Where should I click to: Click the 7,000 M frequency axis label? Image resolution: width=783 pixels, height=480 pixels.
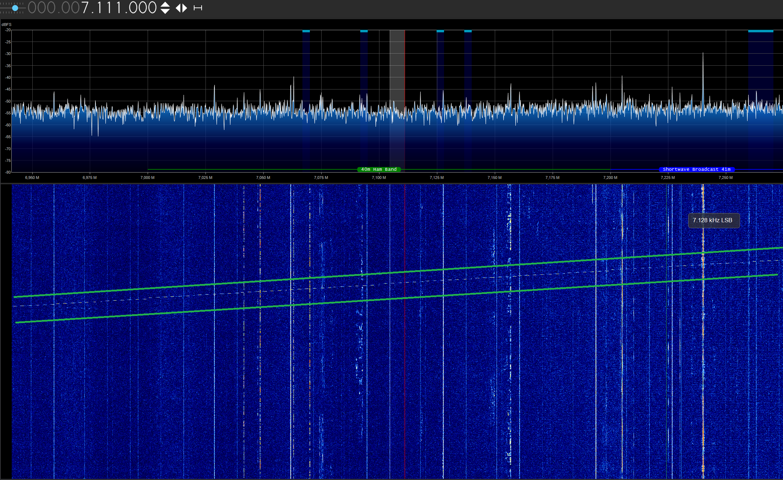click(x=147, y=178)
